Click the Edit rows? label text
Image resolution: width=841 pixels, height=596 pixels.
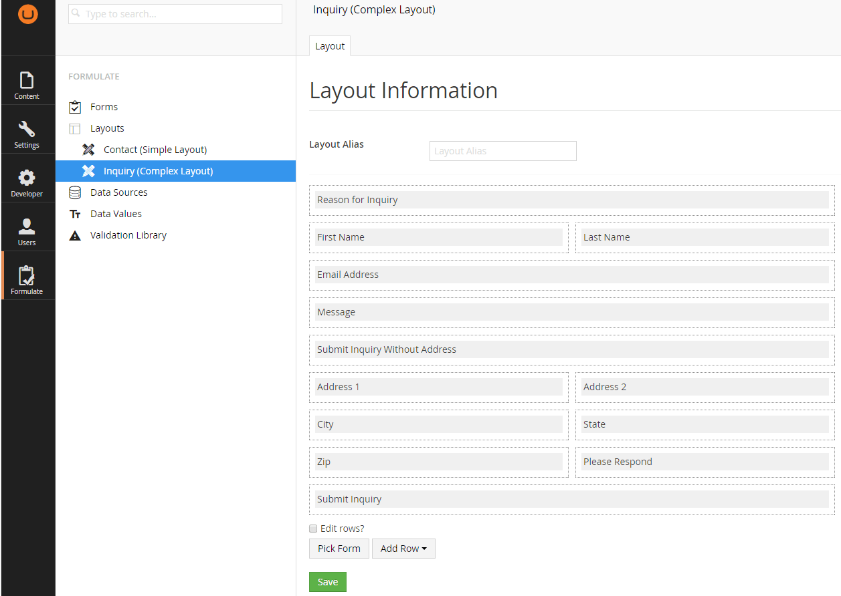click(x=343, y=529)
